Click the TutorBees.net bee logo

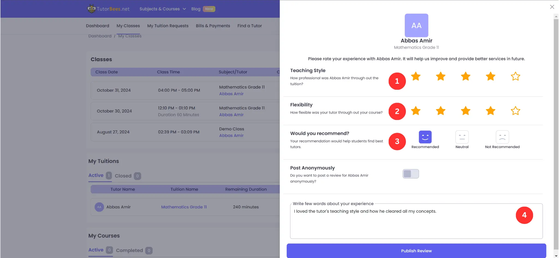click(x=91, y=9)
